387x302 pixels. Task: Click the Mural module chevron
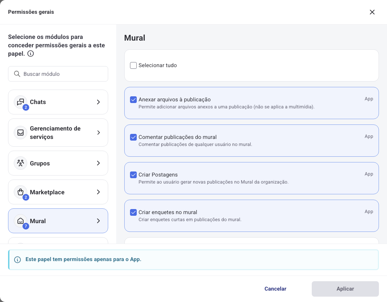98,221
